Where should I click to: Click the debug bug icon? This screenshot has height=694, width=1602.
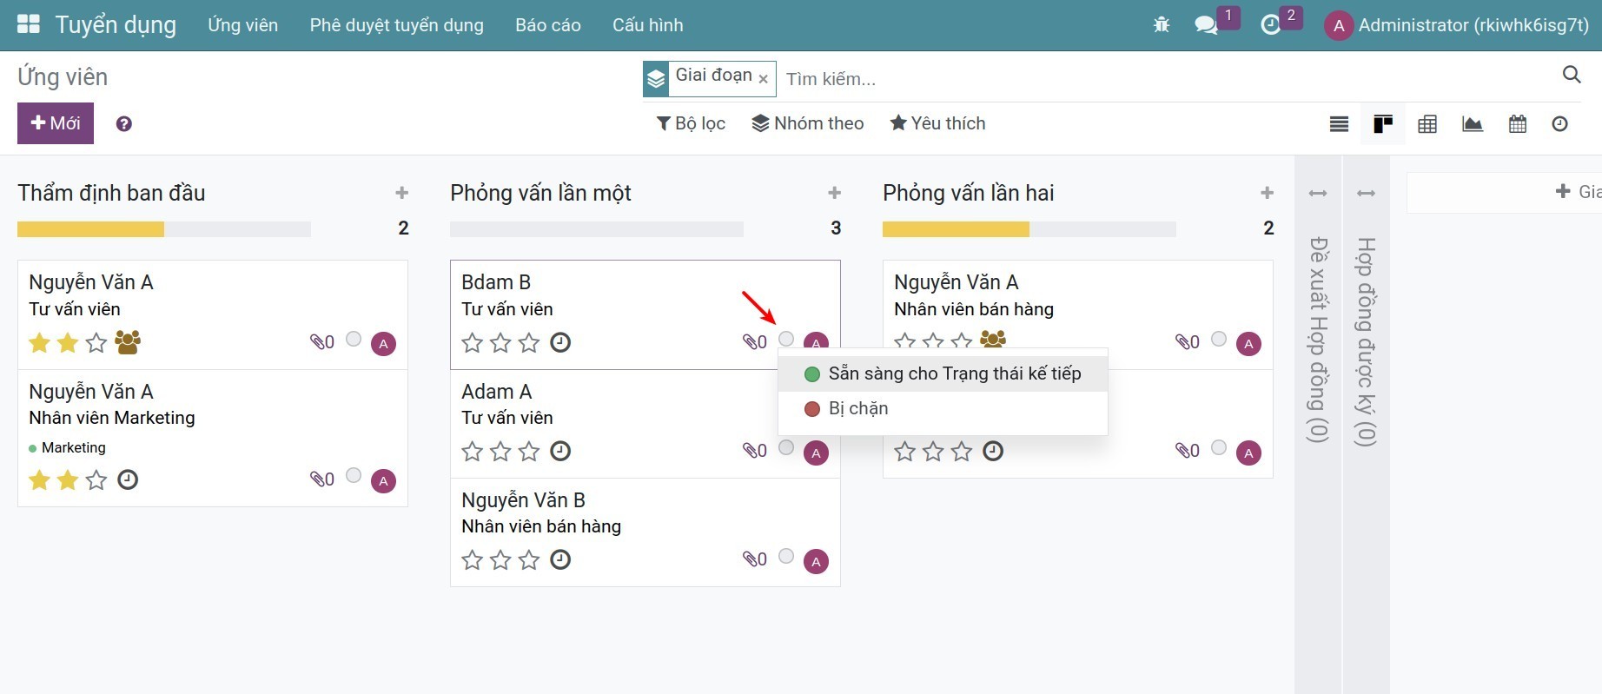[1162, 25]
